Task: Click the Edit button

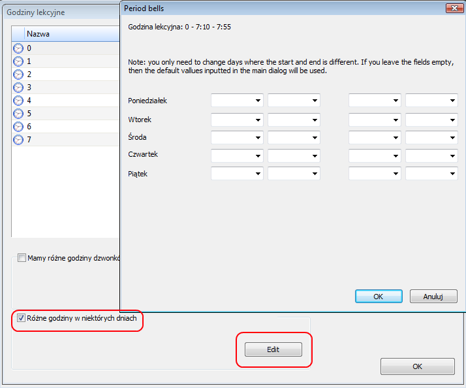Action: (273, 349)
